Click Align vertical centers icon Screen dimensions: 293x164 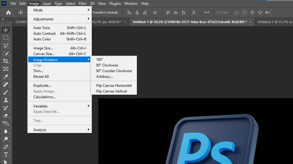point(176,13)
